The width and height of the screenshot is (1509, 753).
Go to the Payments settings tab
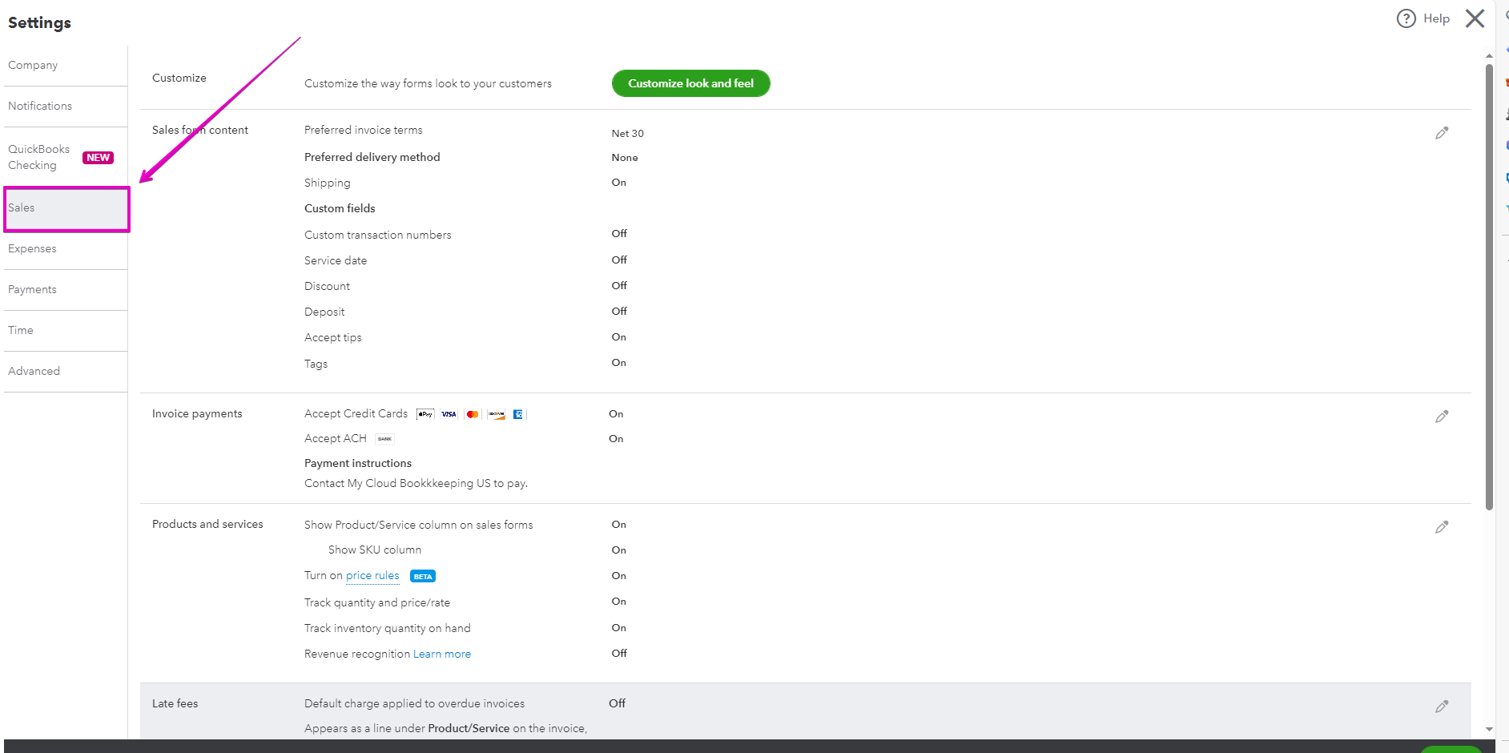click(66, 290)
